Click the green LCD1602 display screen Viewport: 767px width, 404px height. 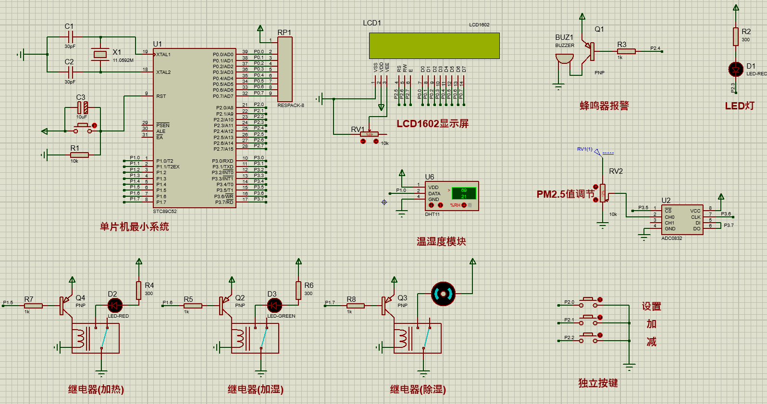(434, 46)
